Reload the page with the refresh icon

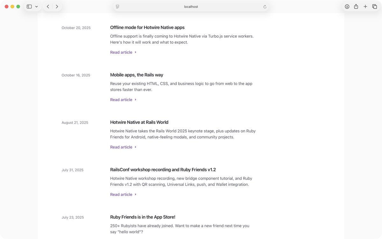pyautogui.click(x=265, y=7)
